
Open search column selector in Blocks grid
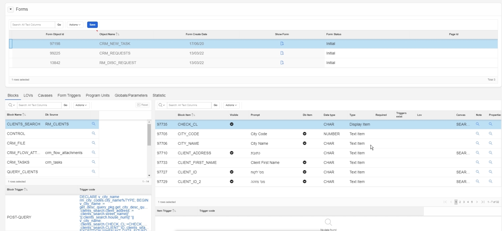(x=11, y=105)
